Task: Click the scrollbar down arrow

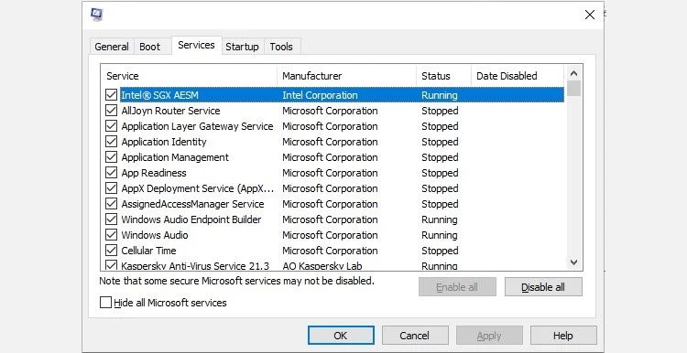Action: pyautogui.click(x=573, y=262)
